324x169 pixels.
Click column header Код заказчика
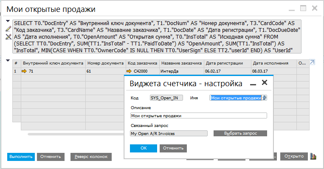pyautogui.click(x=142, y=63)
